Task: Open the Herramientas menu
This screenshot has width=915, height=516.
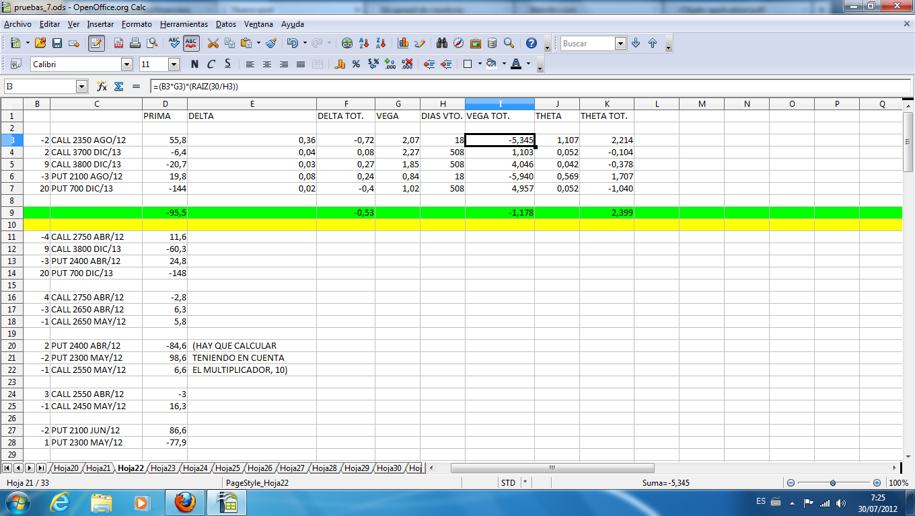Action: [184, 24]
